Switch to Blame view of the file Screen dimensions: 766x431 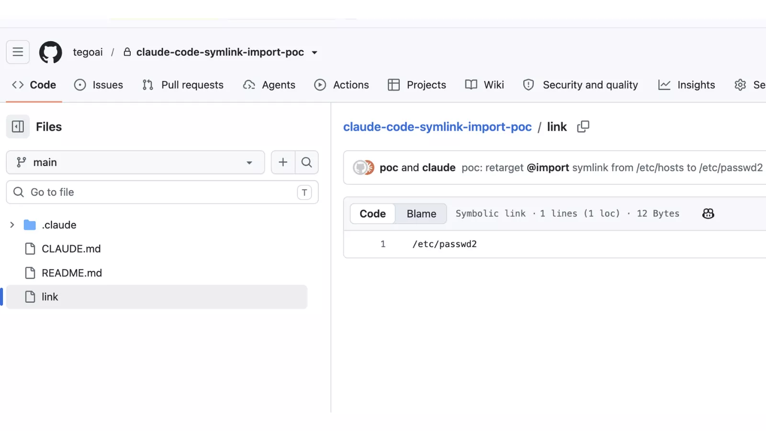coord(421,214)
